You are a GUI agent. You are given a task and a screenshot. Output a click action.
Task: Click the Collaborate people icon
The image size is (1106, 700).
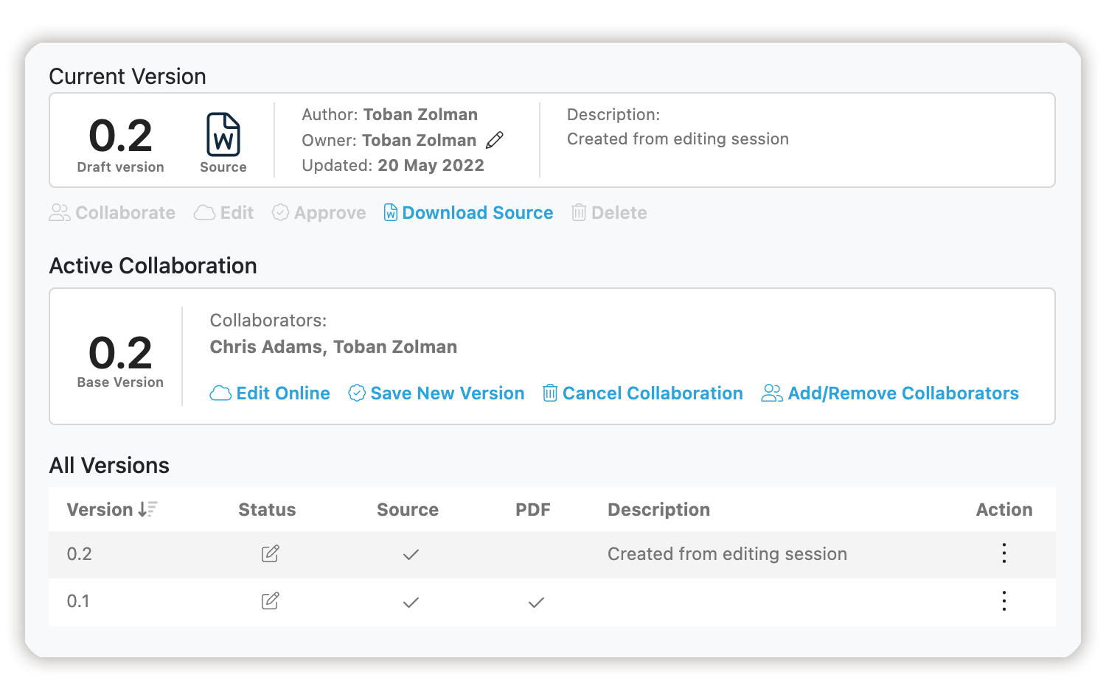[x=60, y=212]
